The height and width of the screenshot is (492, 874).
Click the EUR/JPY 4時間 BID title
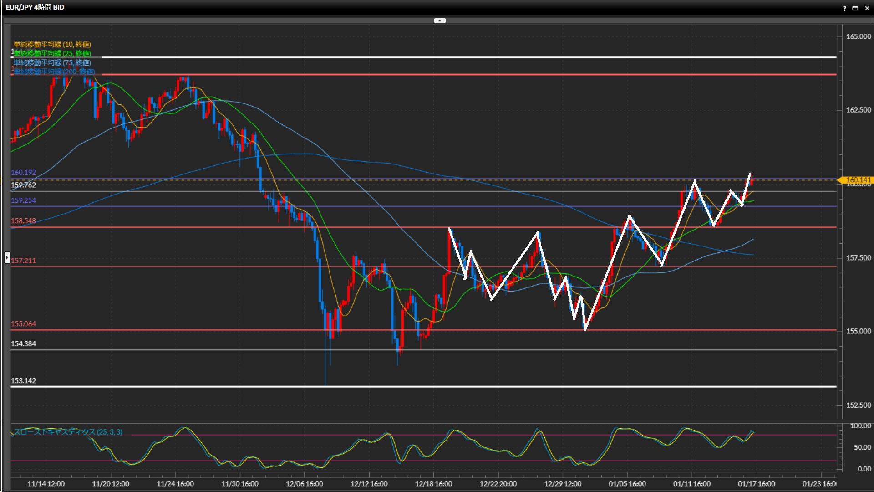(x=35, y=7)
